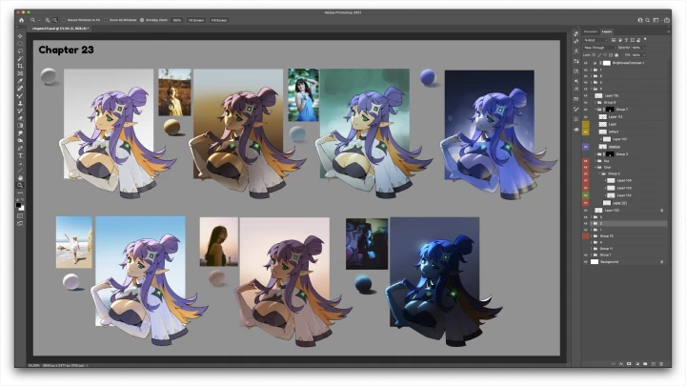Image resolution: width=686 pixels, height=386 pixels.
Task: Open the Search icon at top right
Action: 648,20
